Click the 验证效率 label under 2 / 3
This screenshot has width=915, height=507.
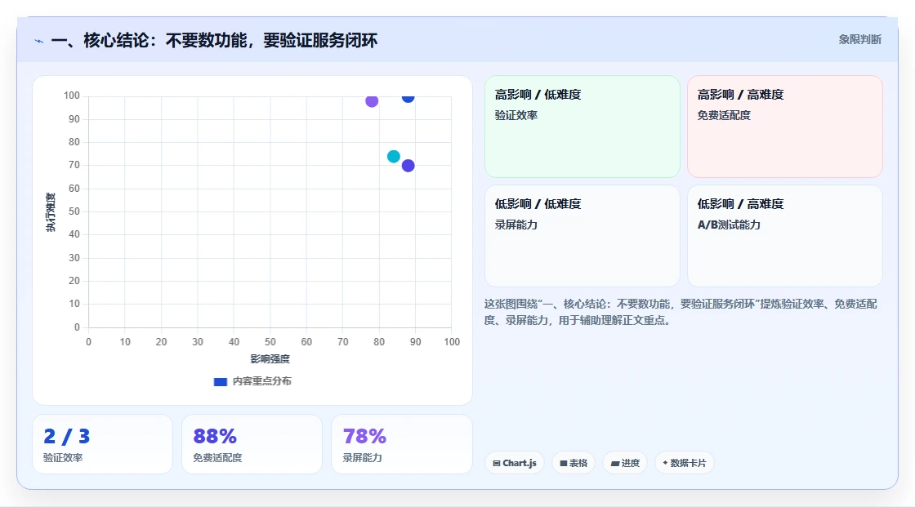pos(63,458)
